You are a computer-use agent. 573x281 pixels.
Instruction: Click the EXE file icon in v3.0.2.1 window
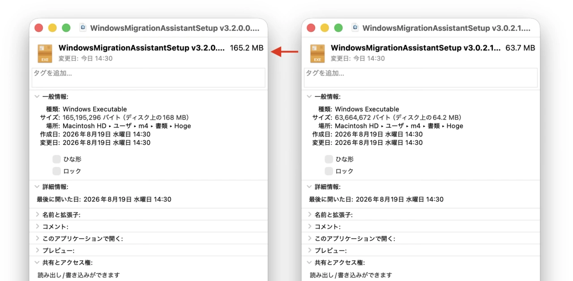pos(317,53)
